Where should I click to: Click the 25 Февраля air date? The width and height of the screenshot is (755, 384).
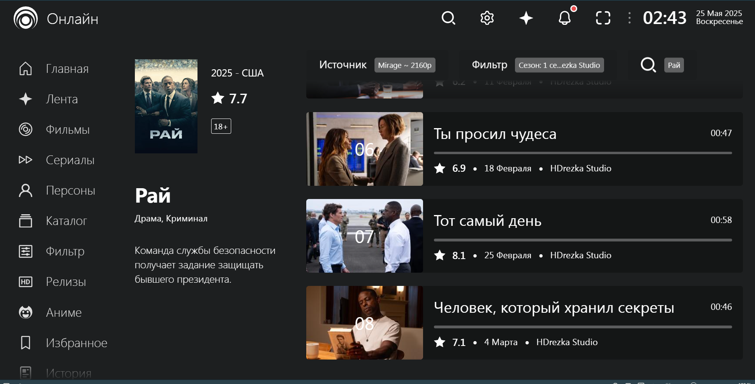coord(508,255)
